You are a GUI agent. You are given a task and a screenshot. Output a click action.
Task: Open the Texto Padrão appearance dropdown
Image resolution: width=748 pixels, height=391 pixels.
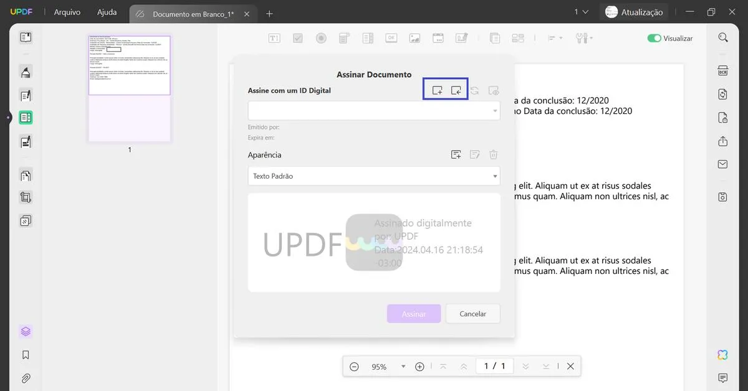[374, 176]
